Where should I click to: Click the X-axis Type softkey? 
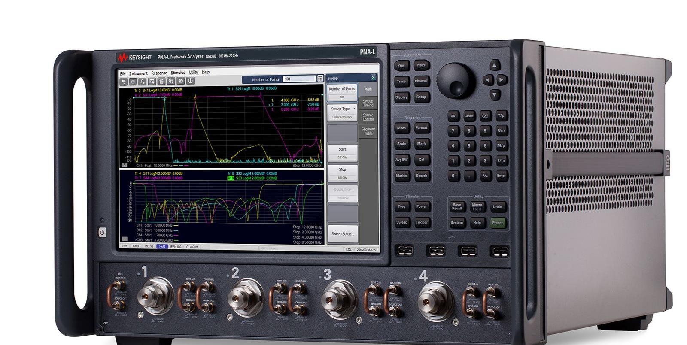pos(342,193)
